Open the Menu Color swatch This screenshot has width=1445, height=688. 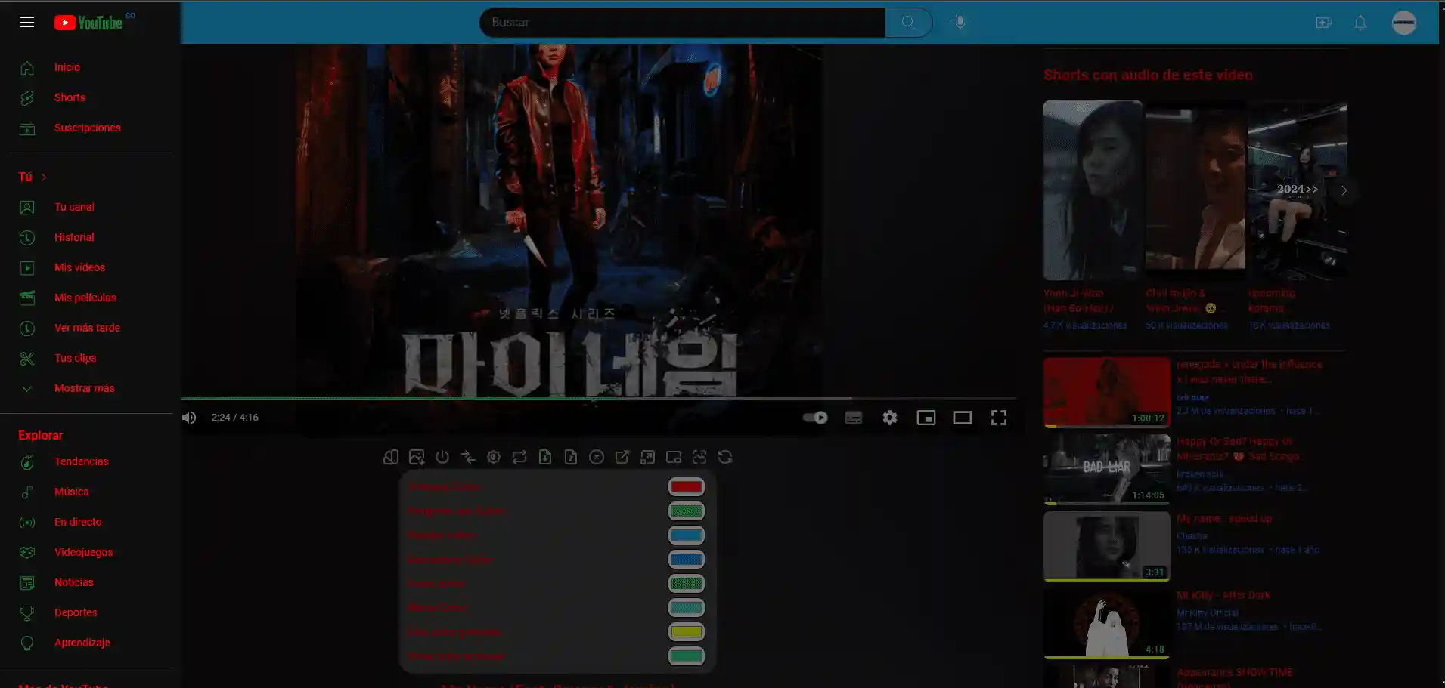coord(687,608)
